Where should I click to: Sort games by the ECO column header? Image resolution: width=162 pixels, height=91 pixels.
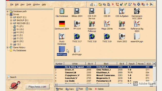(x=149, y=64)
